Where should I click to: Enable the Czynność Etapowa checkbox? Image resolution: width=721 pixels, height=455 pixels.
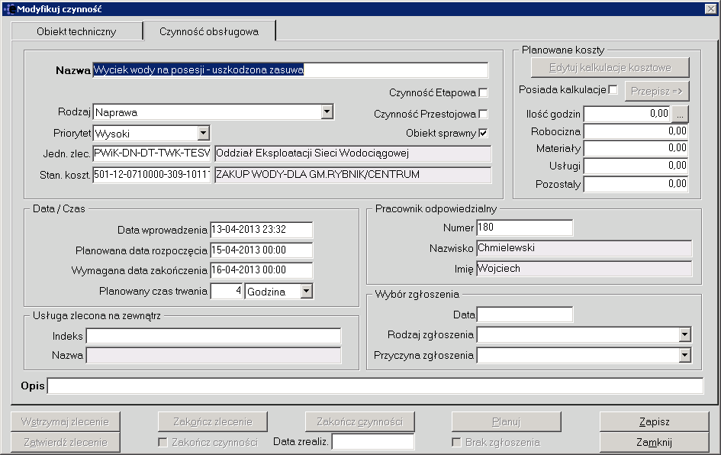point(483,93)
